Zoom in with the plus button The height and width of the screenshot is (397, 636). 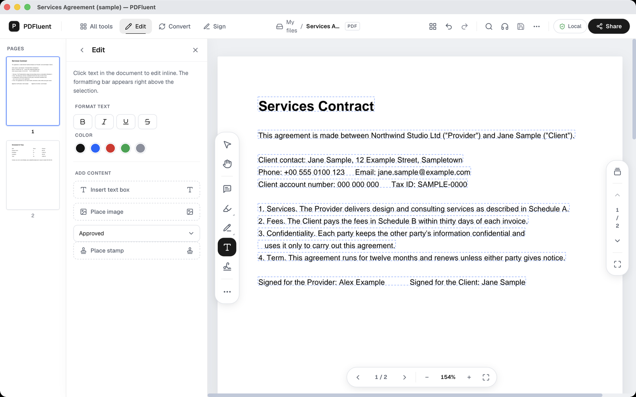tap(469, 377)
